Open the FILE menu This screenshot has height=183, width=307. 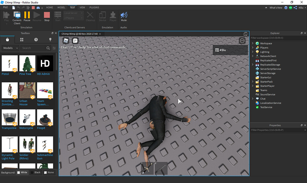pyautogui.click(x=5, y=7)
